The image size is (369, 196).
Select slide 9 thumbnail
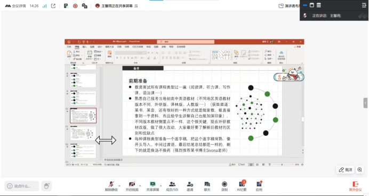click(83, 97)
